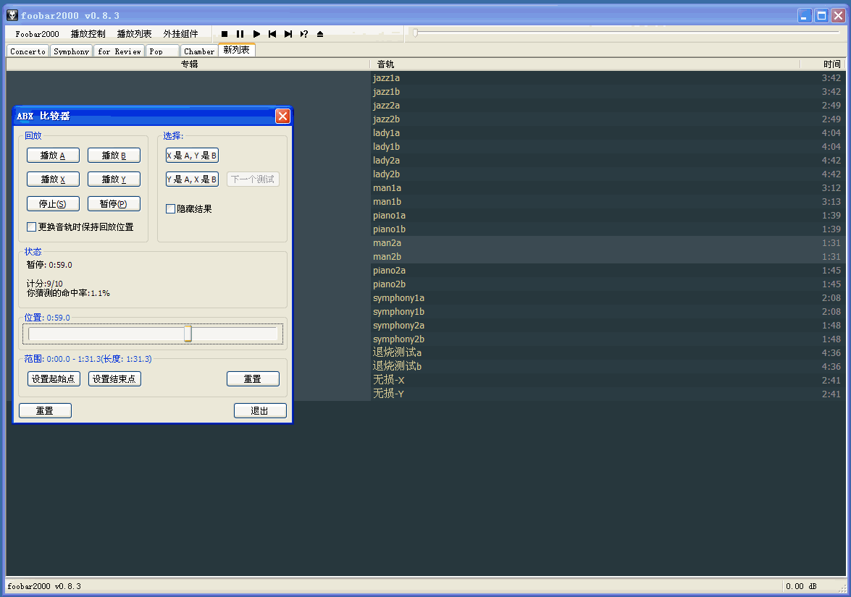Click the 专辑 column header
Image resolution: width=851 pixels, height=597 pixels.
[188, 64]
